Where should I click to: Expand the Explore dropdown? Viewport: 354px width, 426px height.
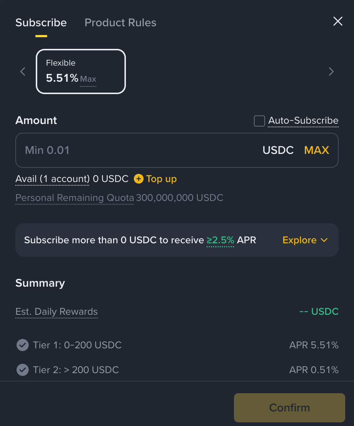pyautogui.click(x=300, y=240)
